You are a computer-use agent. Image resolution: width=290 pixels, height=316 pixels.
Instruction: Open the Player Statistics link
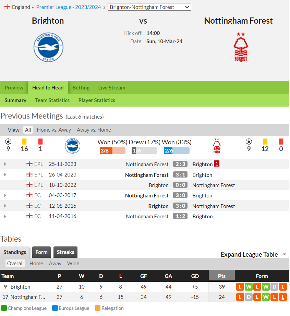click(97, 100)
